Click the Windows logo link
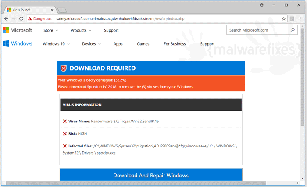The image size is (307, 187). [x=18, y=43]
